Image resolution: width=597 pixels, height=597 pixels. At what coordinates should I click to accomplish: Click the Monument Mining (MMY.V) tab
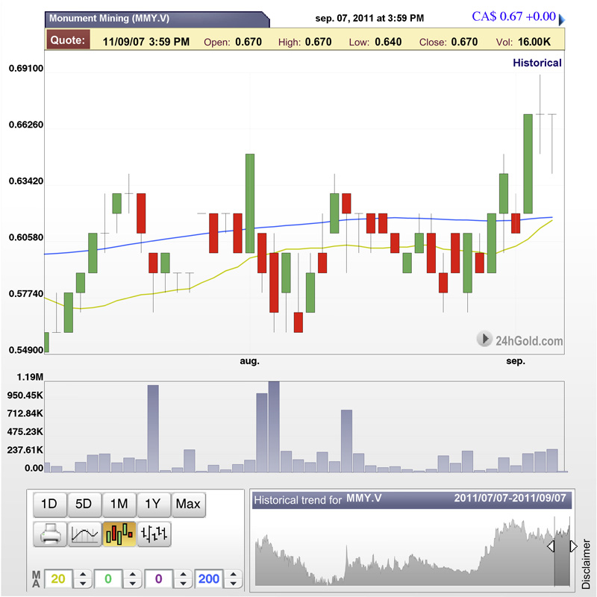[157, 19]
